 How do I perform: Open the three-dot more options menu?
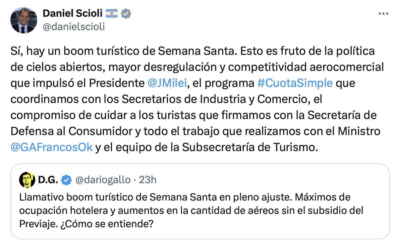(x=383, y=14)
